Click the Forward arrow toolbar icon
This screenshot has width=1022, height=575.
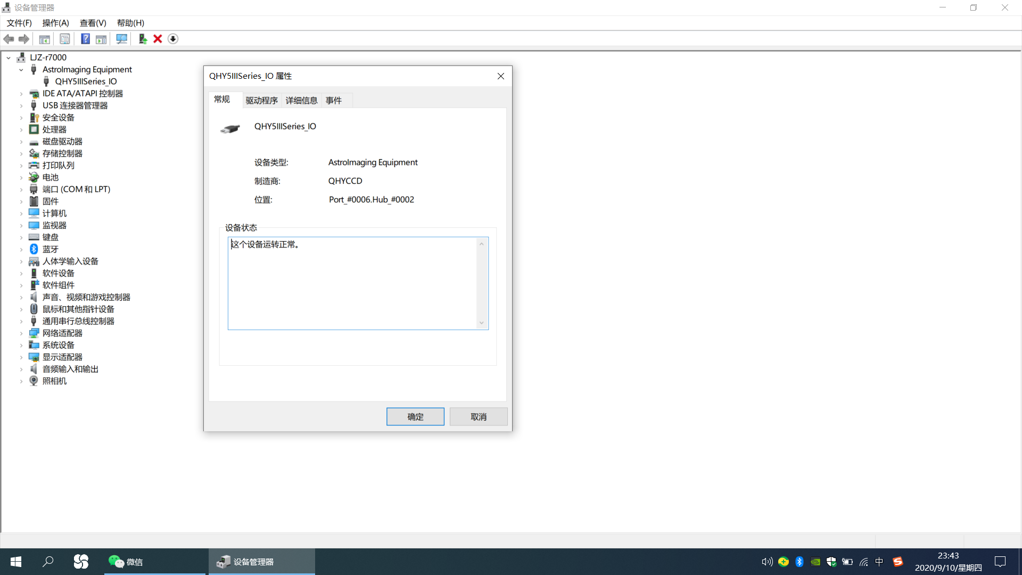pos(24,39)
